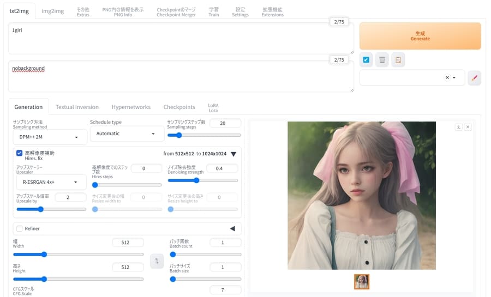The image size is (491, 297).
Task: Select the small generated image thumbnail
Action: [362, 282]
